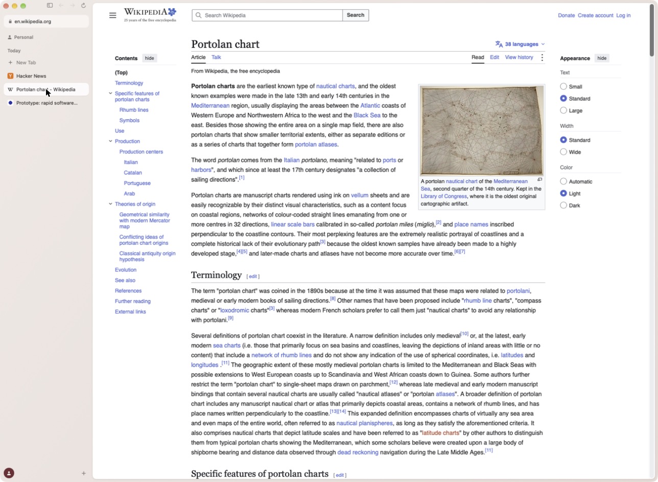Click the Hacker News favicon in sidebar
The height and width of the screenshot is (482, 658).
pyautogui.click(x=10, y=76)
